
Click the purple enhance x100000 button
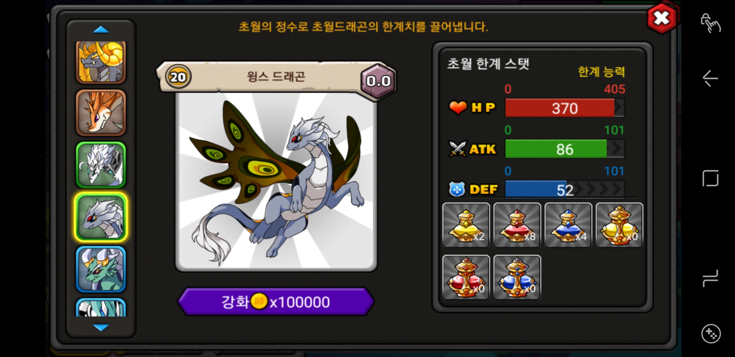click(x=276, y=301)
